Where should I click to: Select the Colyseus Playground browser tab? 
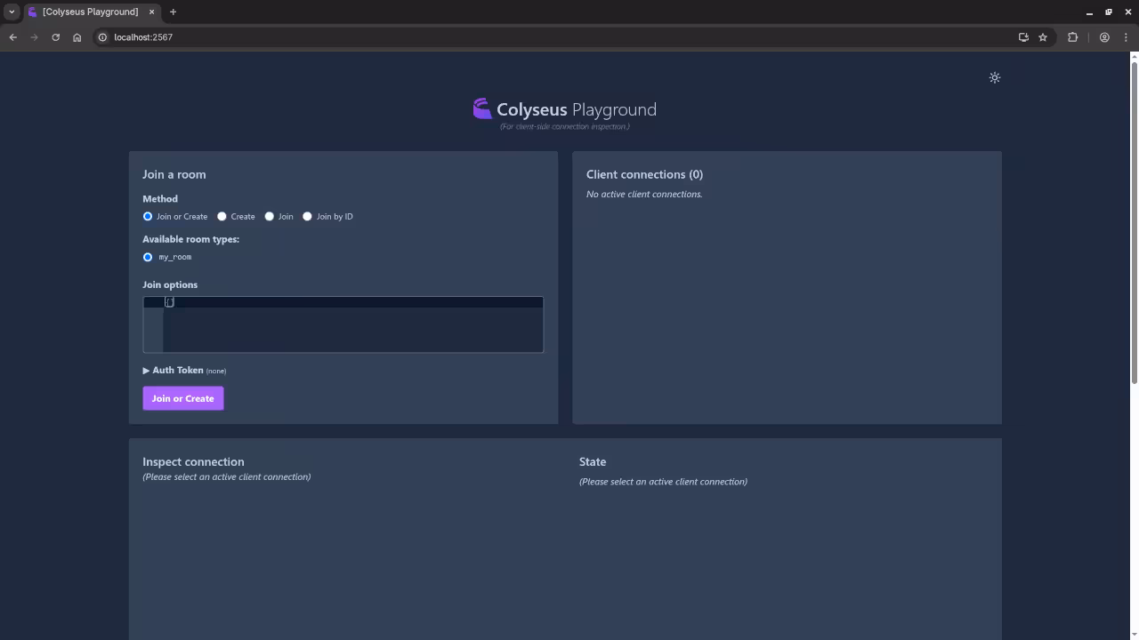[89, 12]
